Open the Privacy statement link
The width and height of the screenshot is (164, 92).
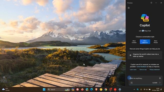[155, 70]
